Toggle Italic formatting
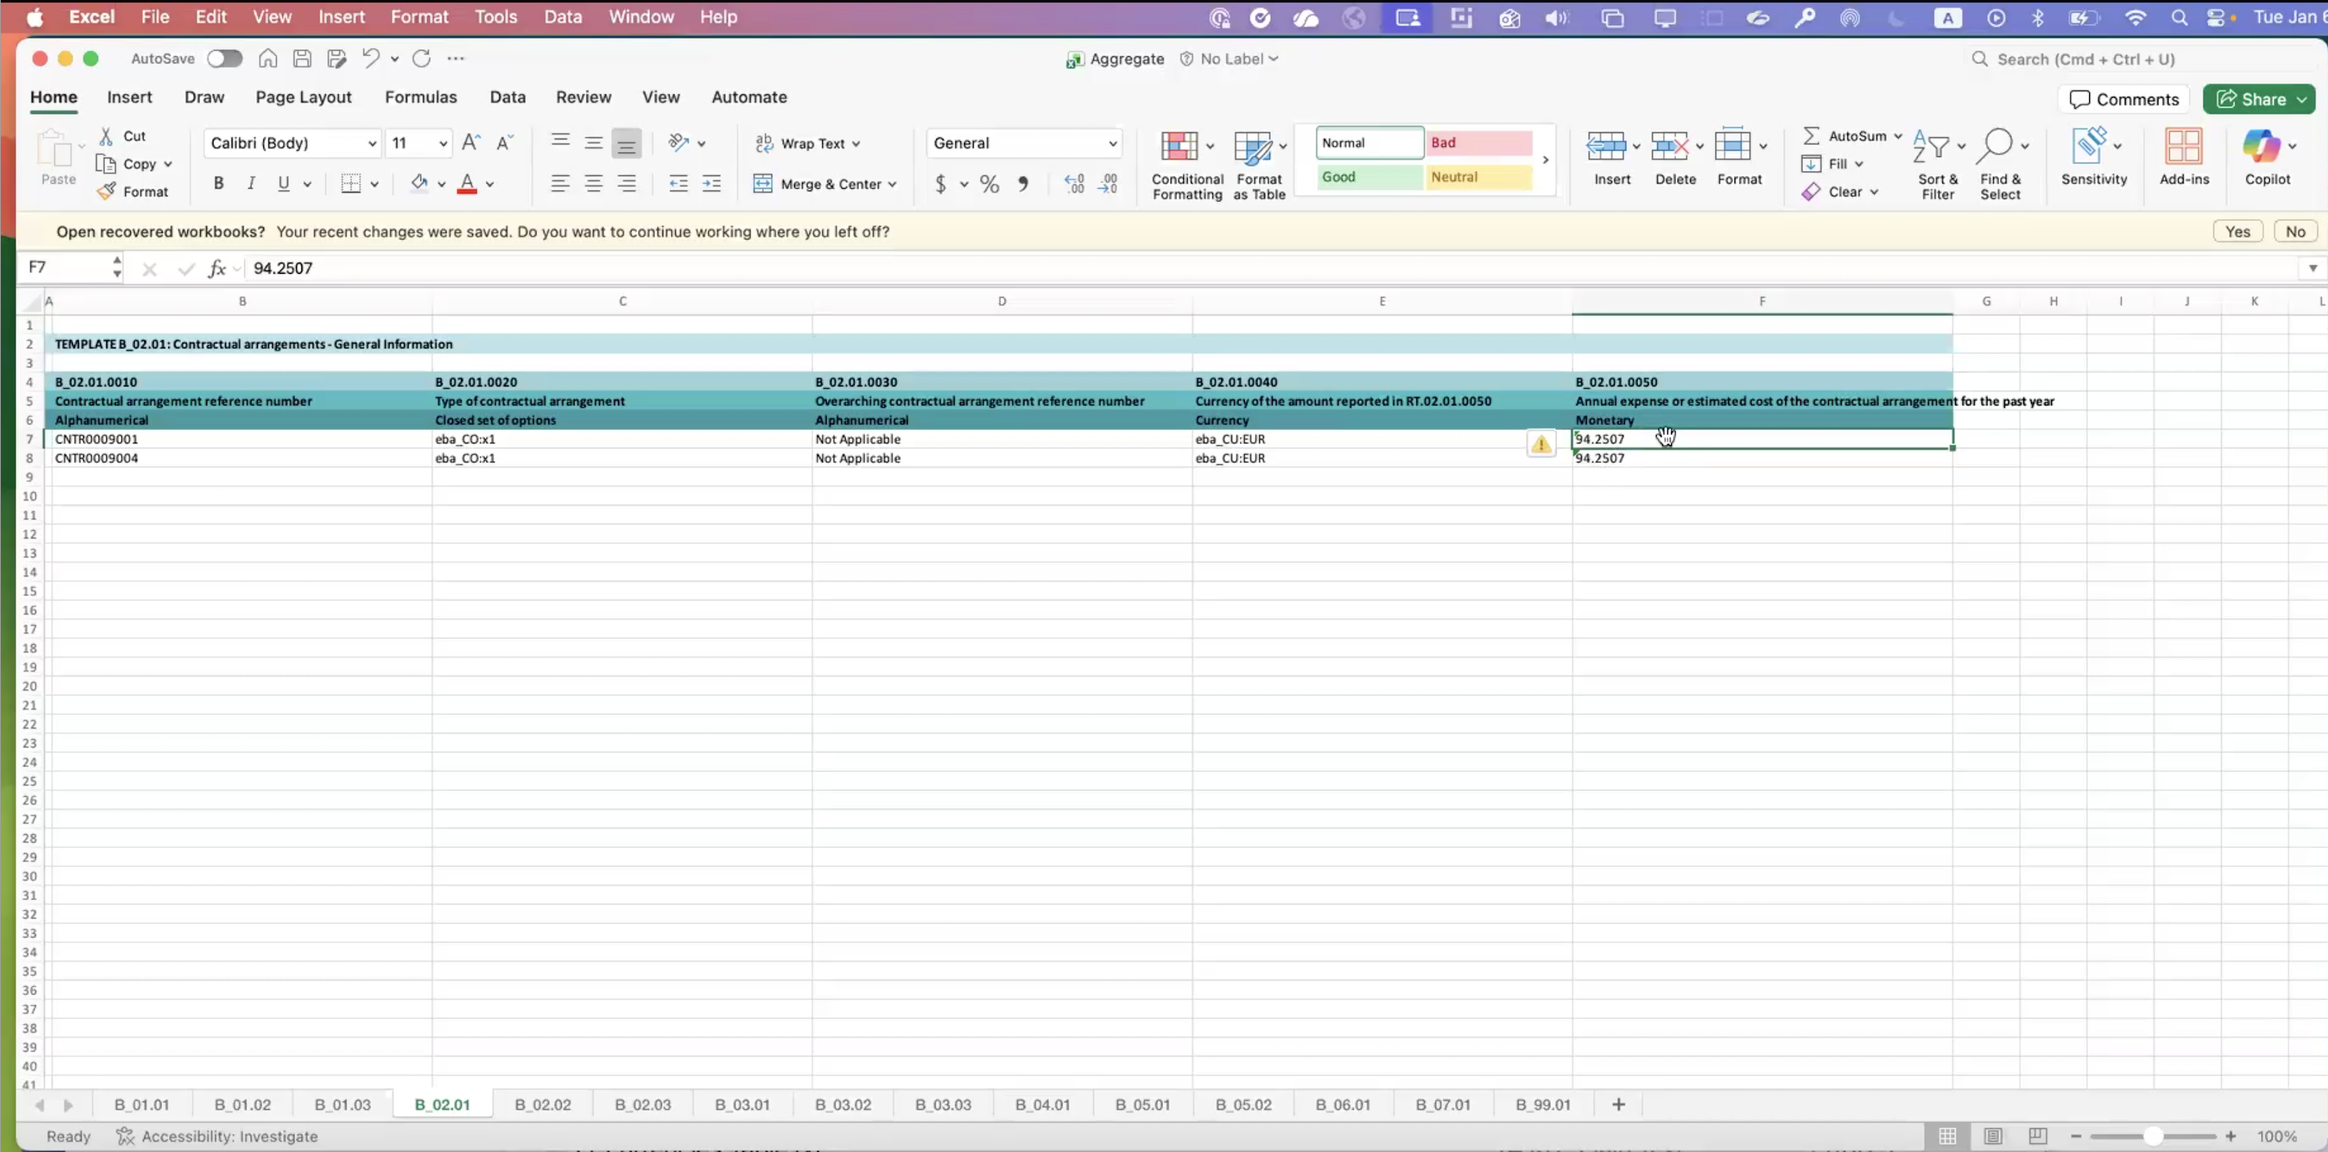The image size is (2328, 1152). coord(252,183)
